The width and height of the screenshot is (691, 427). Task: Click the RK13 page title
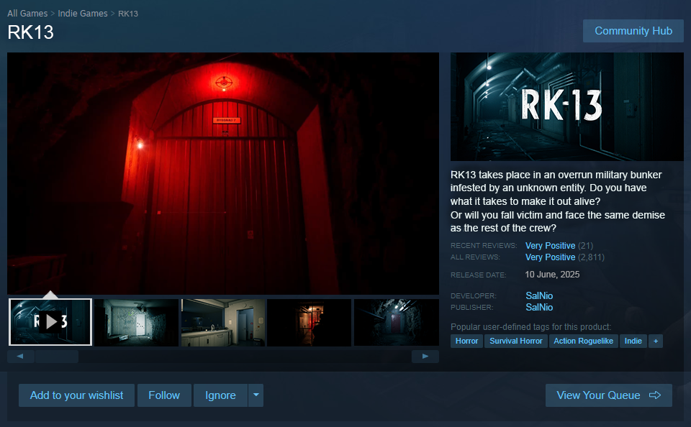pyautogui.click(x=30, y=32)
